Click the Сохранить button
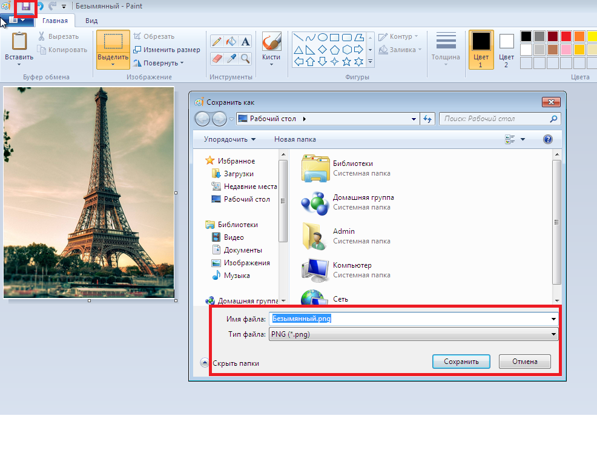The height and width of the screenshot is (476, 597). 461,362
